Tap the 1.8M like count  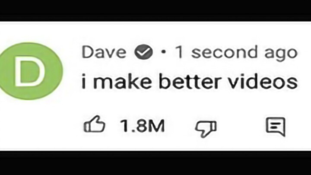(x=142, y=126)
